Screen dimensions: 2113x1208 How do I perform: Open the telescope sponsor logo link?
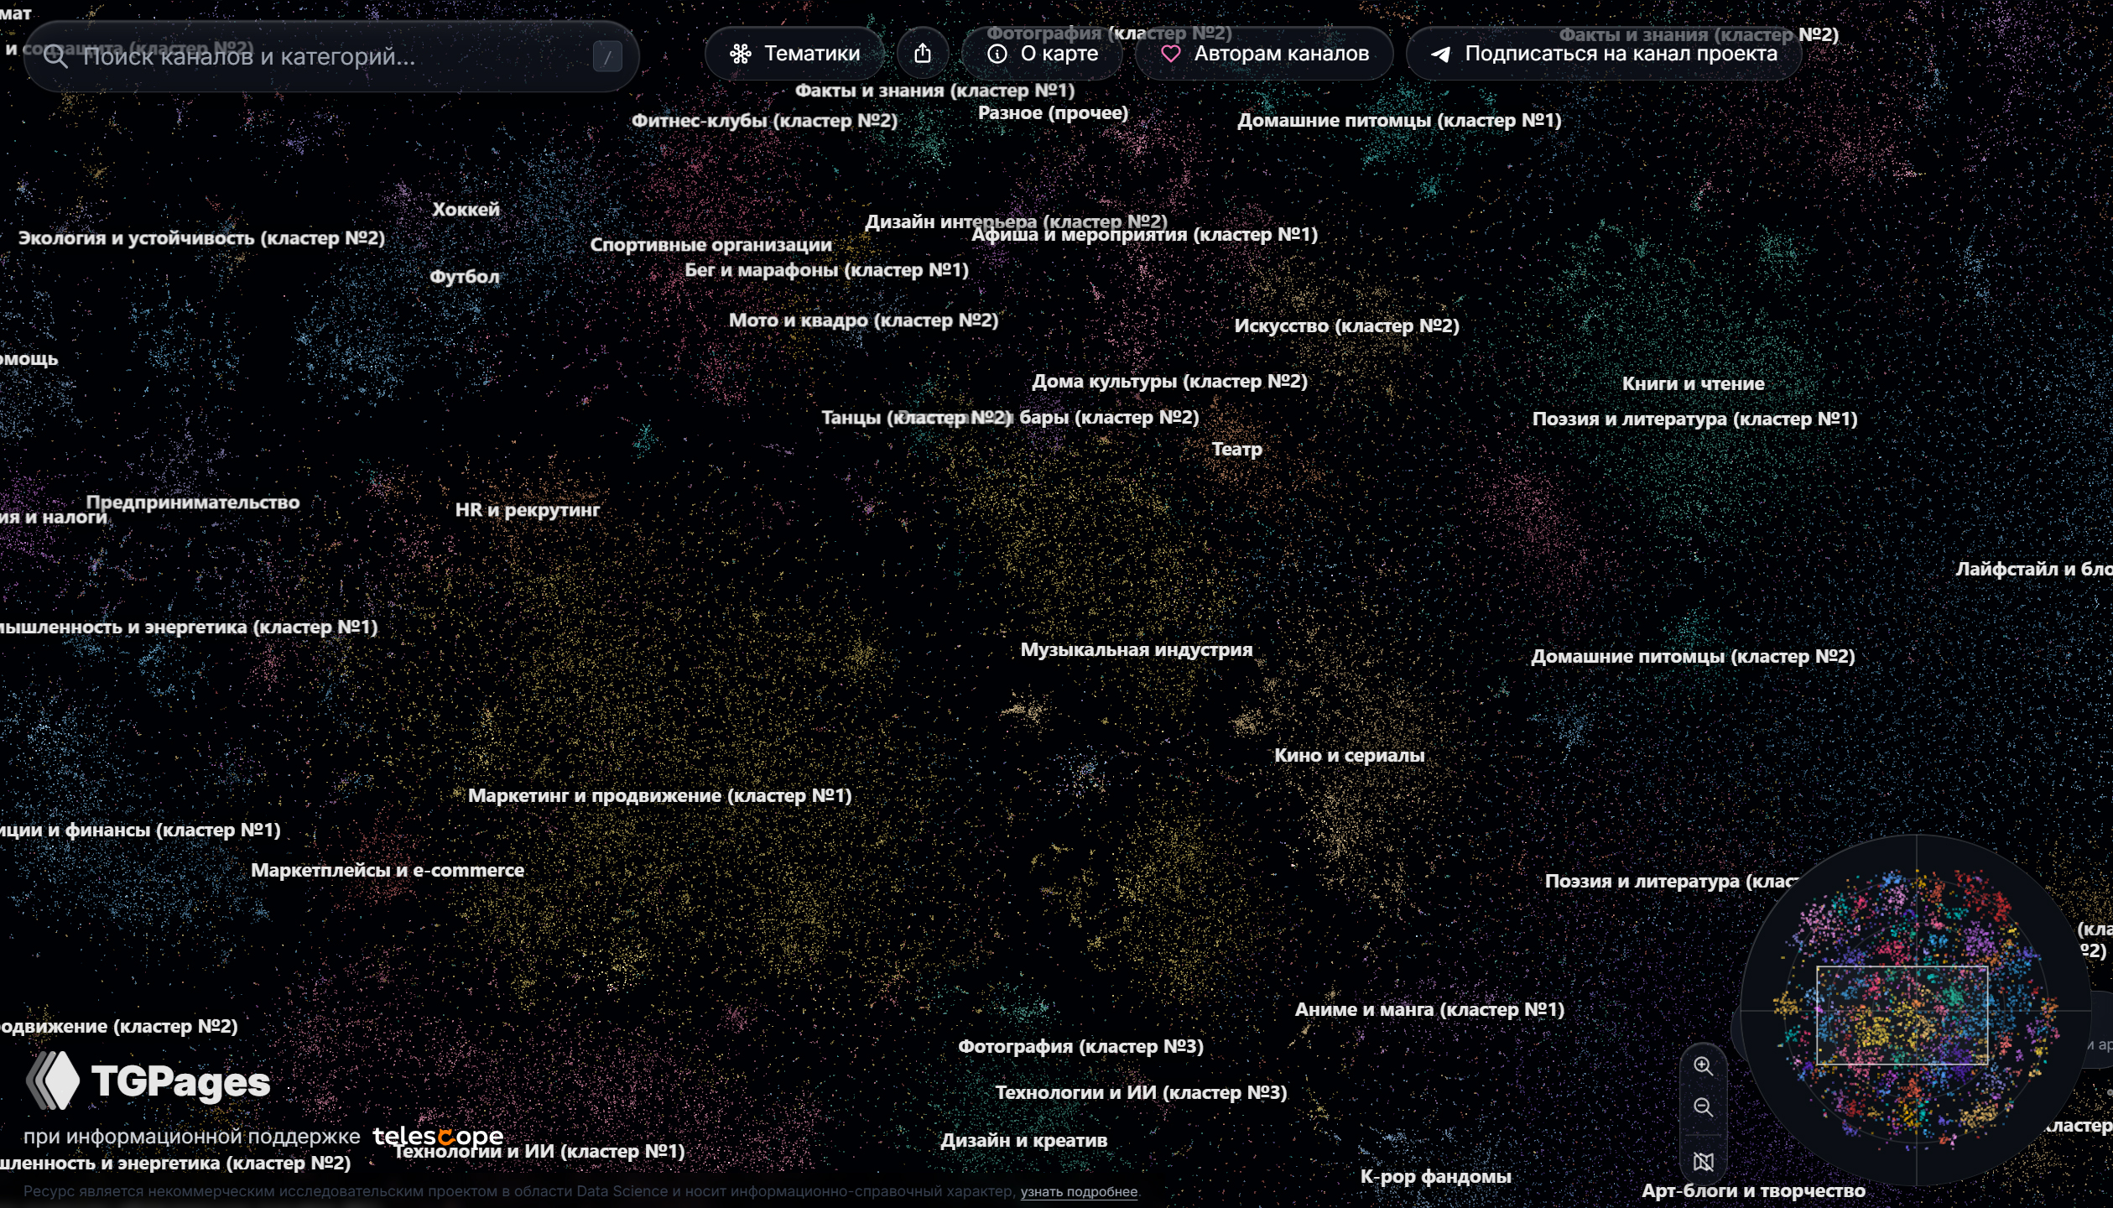coord(438,1136)
